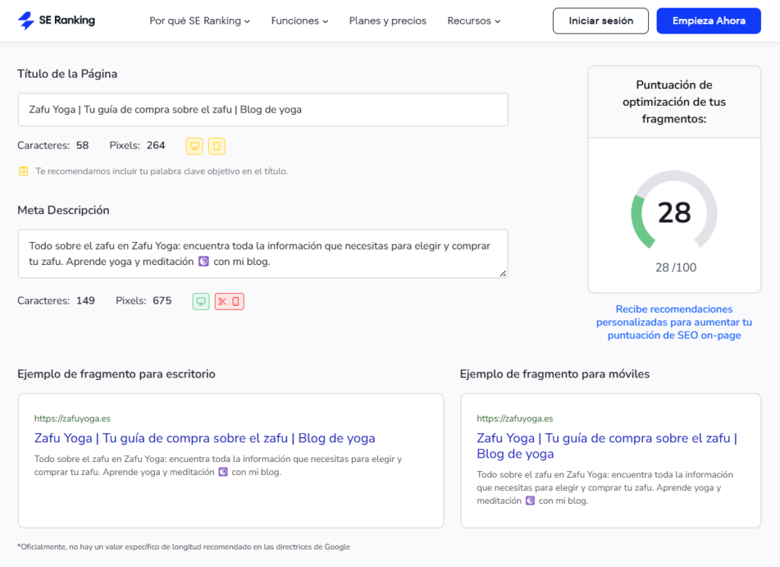Click the meta description resize handle
The width and height of the screenshot is (780, 567).
pos(503,273)
